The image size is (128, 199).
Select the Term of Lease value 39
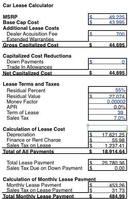pyautogui.click(x=107, y=112)
